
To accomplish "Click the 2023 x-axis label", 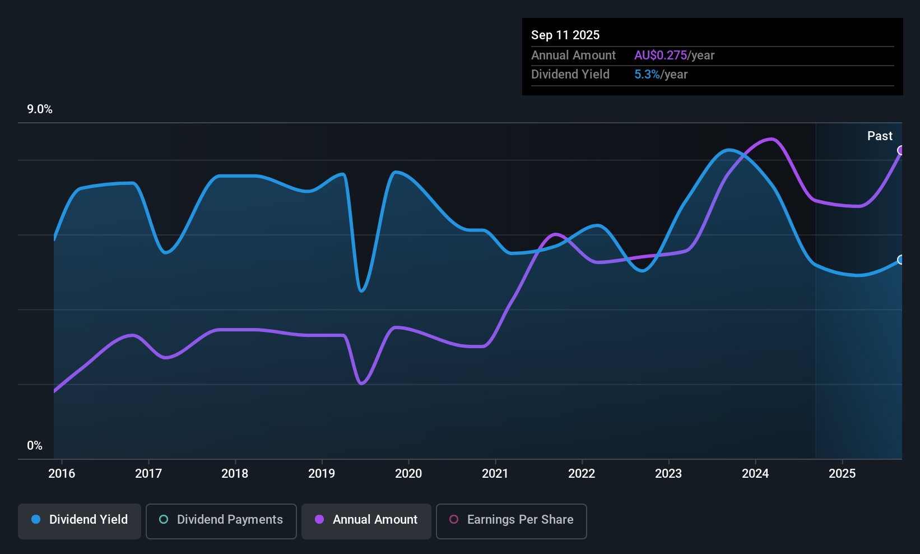I will click(668, 474).
